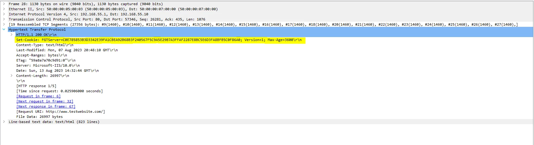Select the Src: 192.168.55.1 IPv4 row

pyautogui.click(x=78, y=14)
